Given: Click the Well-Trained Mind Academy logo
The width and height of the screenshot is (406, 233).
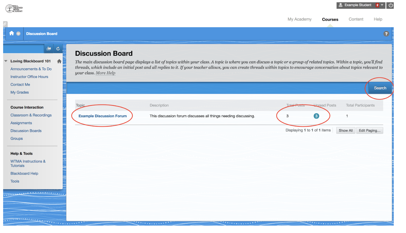Looking at the screenshot, I should tap(13, 9).
